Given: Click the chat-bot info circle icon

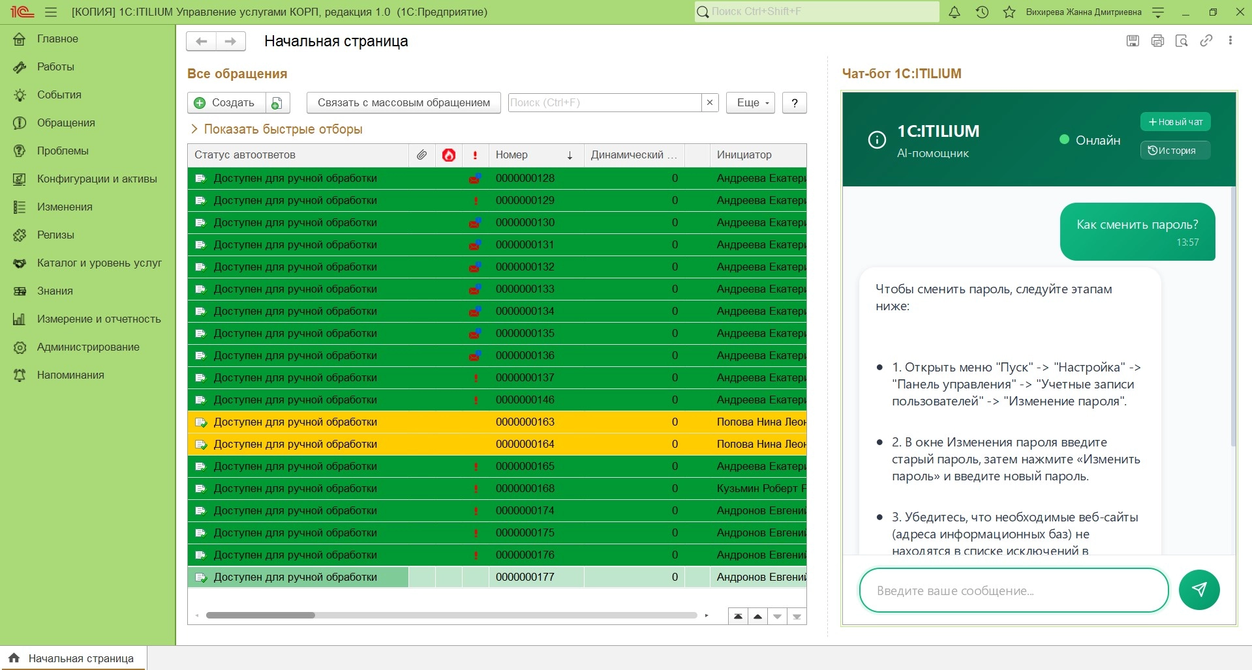Looking at the screenshot, I should point(877,140).
